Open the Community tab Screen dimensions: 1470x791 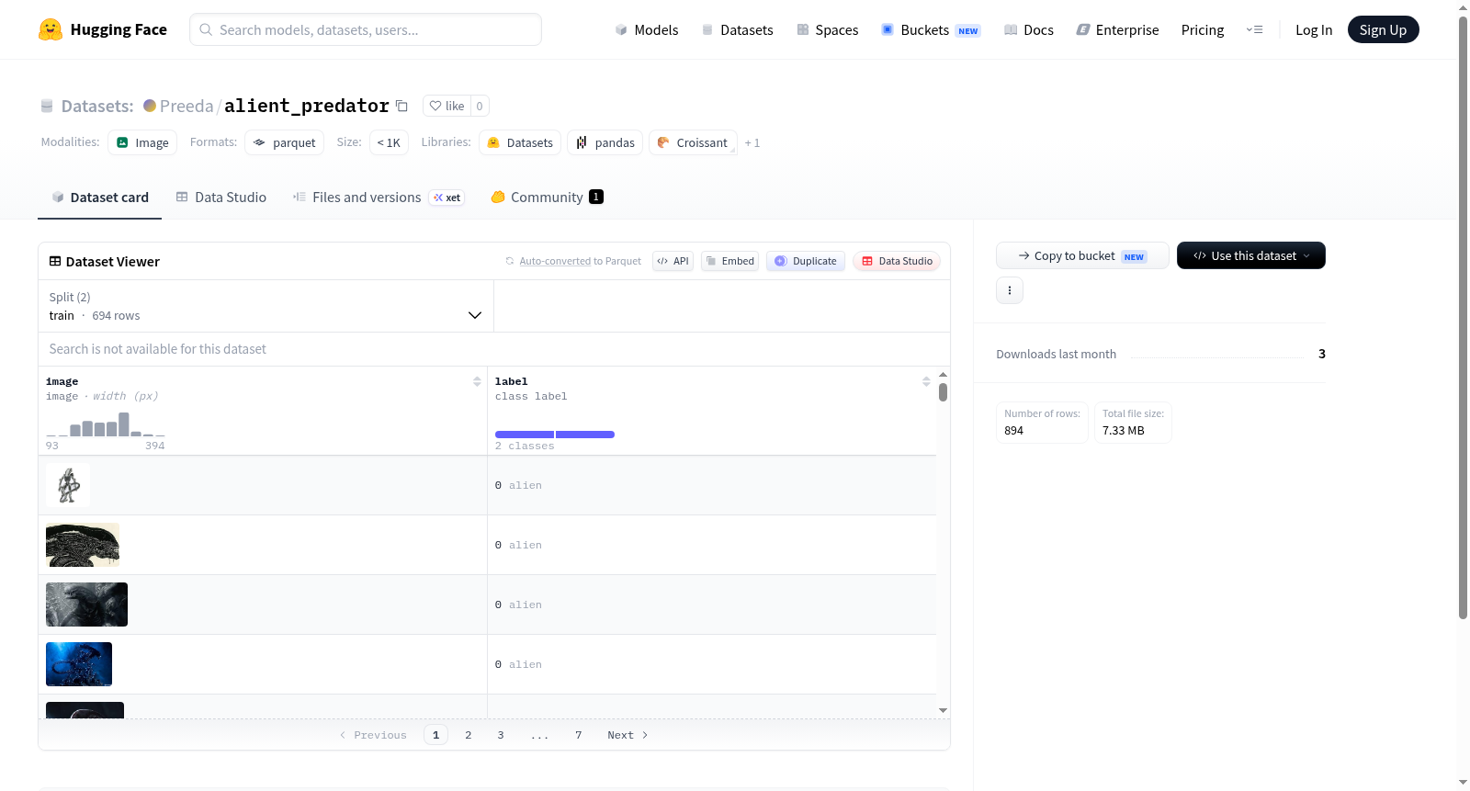click(x=548, y=197)
